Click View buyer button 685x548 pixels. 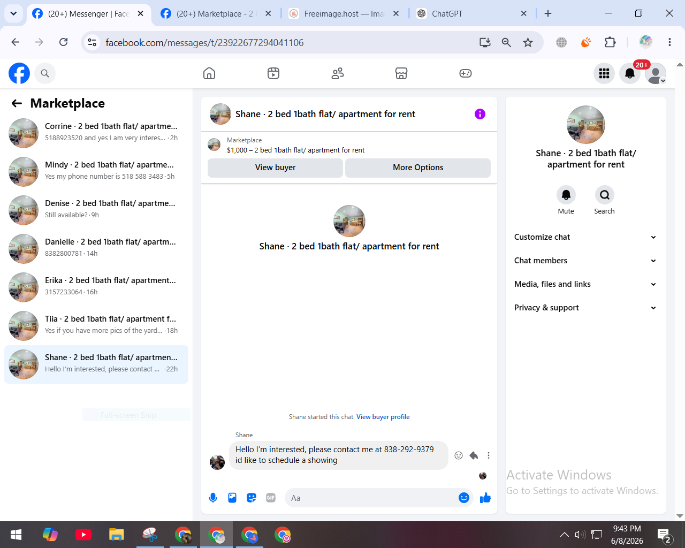click(x=275, y=168)
